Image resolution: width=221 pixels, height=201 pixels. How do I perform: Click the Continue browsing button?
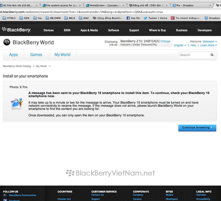197,128
